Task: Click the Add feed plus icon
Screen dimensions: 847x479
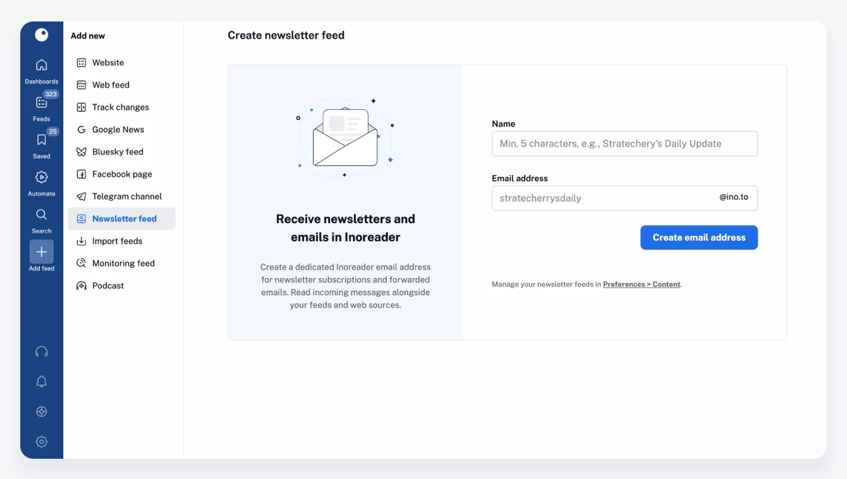Action: 42,252
